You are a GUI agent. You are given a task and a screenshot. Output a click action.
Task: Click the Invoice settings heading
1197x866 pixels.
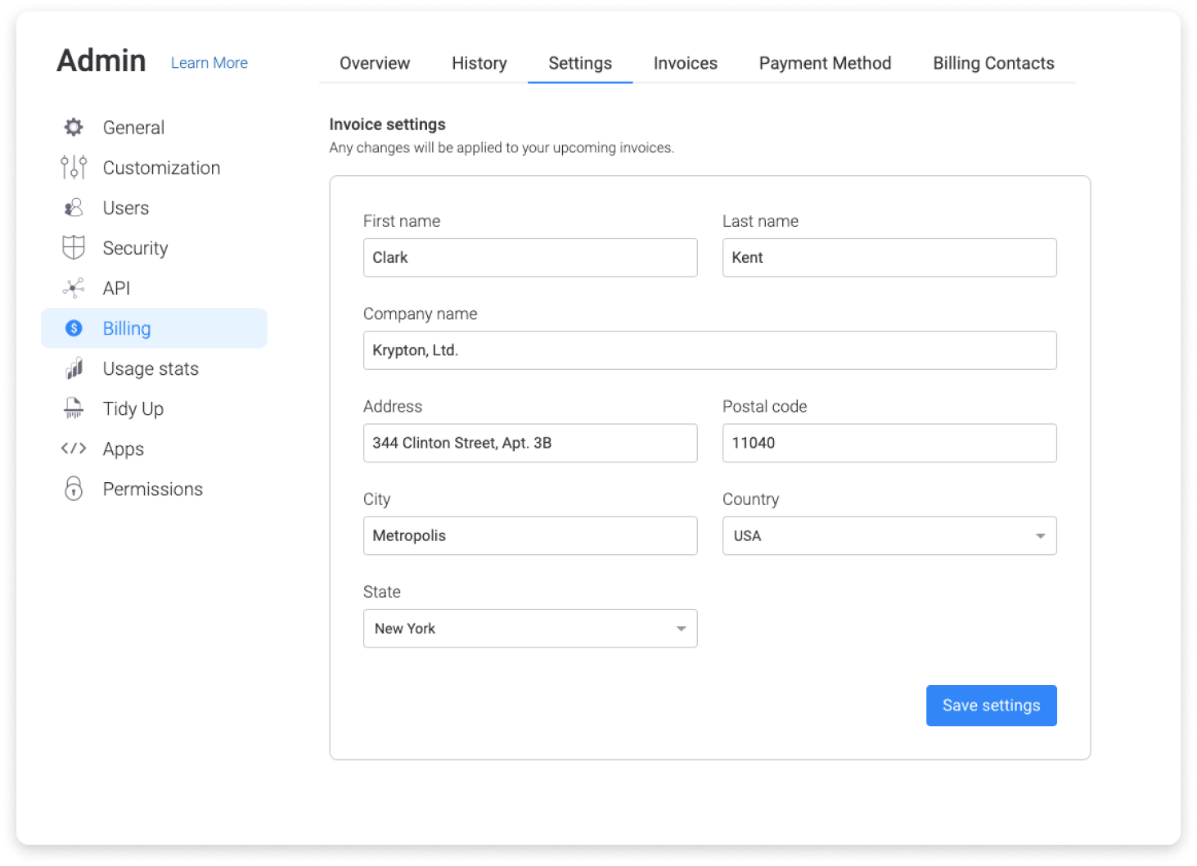(387, 124)
